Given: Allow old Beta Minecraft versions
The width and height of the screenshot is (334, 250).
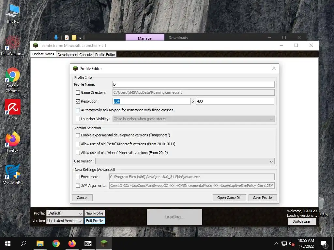Looking at the screenshot, I should click(x=78, y=144).
